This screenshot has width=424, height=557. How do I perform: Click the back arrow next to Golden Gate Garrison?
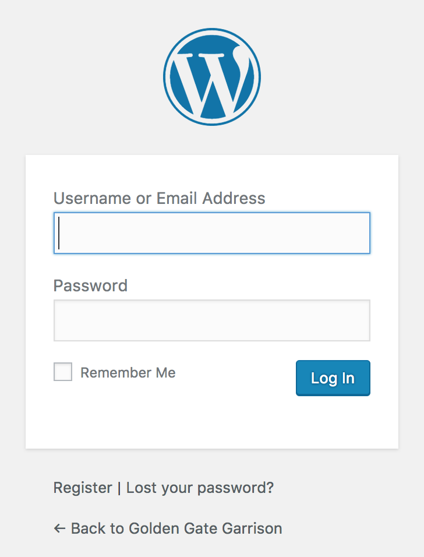tap(59, 528)
